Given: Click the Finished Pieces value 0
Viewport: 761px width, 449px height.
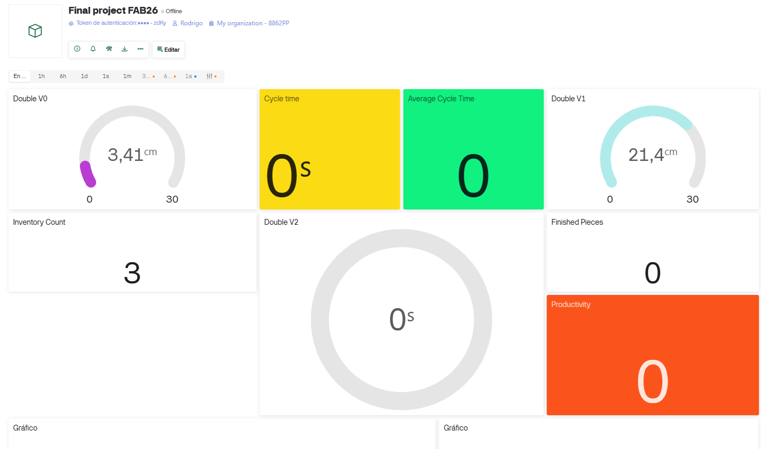Looking at the screenshot, I should (653, 273).
